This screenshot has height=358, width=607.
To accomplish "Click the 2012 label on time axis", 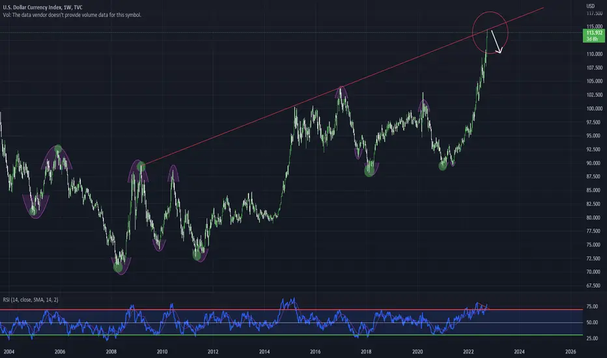I will [213, 351].
